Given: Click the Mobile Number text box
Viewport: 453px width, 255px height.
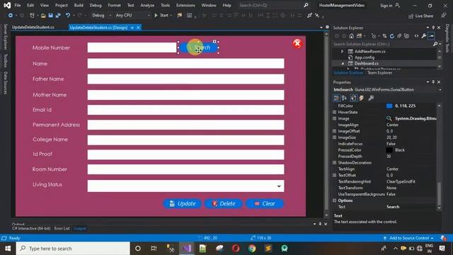Looking at the screenshot, I should pos(132,47).
